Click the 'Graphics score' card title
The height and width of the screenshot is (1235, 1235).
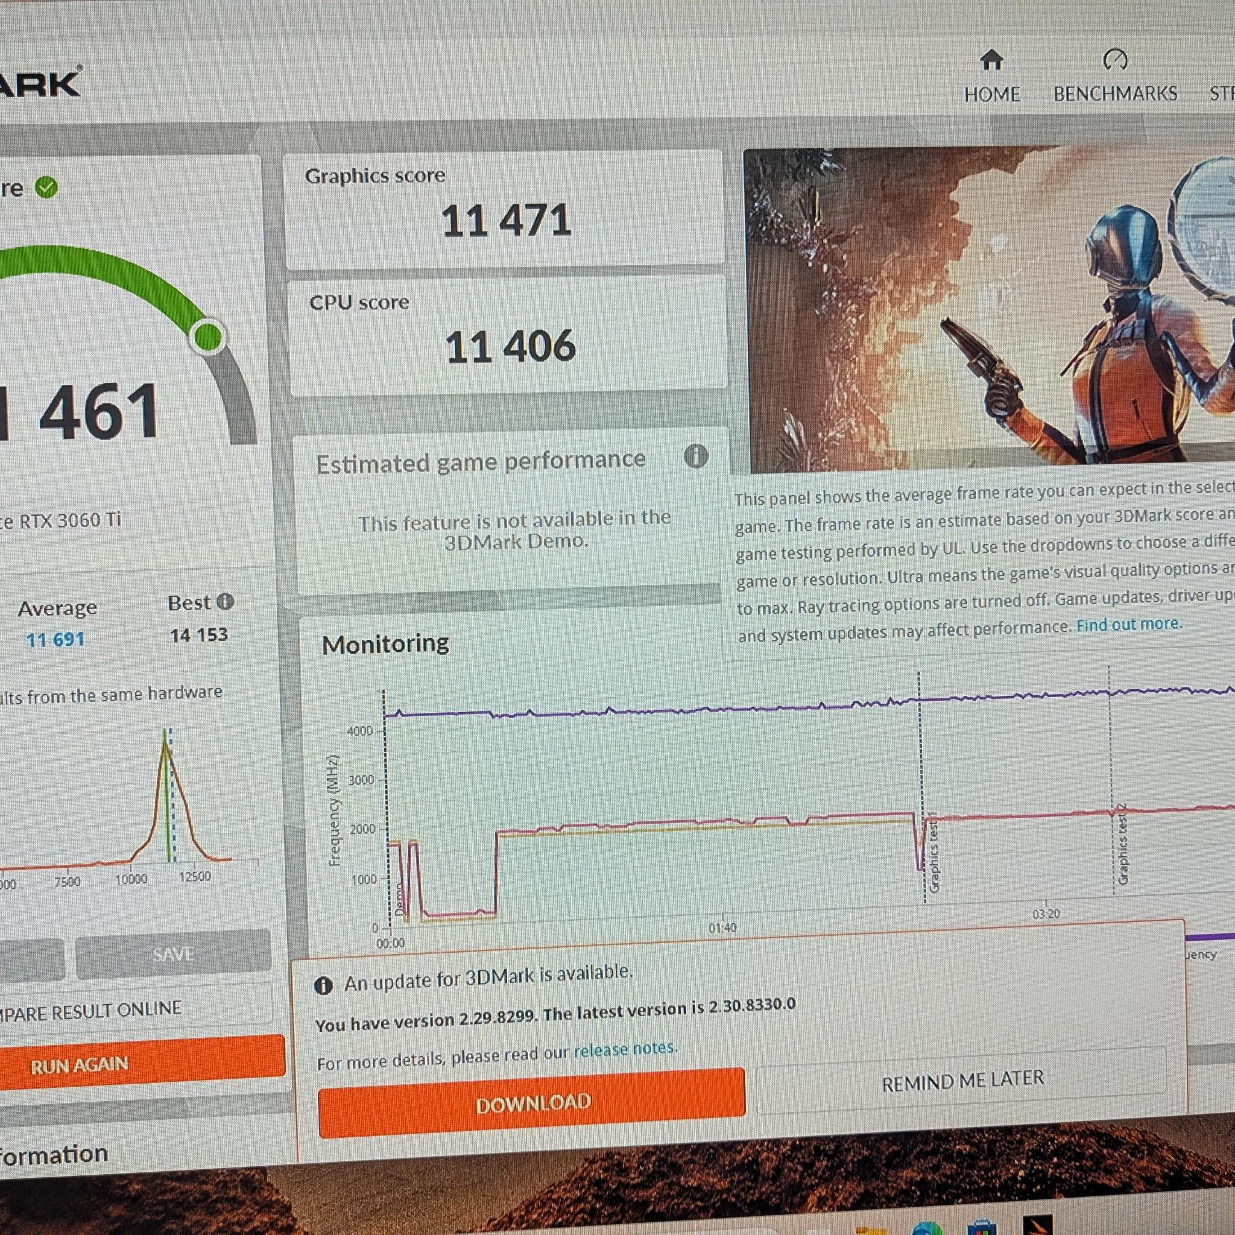pos(375,176)
